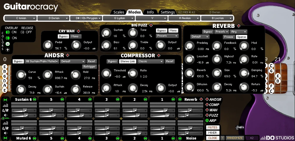Click the red X on Reverb mixer channel
This screenshot has height=141, width=295.
(201, 99)
